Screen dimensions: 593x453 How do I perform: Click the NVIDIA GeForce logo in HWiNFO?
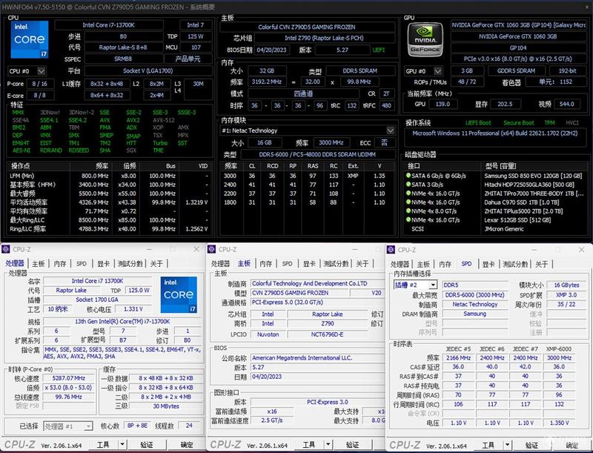click(x=425, y=39)
